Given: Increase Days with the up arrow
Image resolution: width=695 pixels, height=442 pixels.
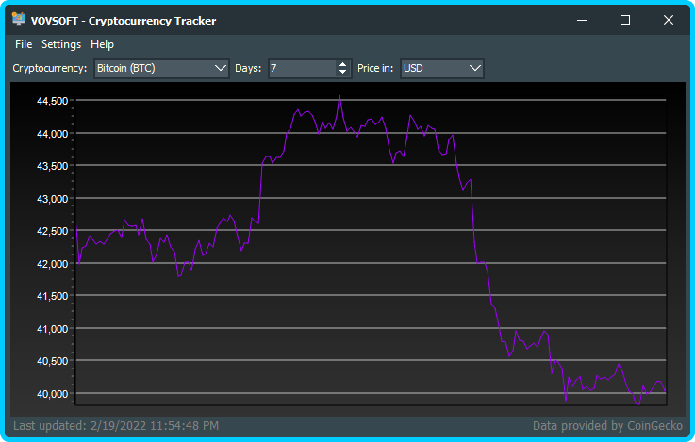Looking at the screenshot, I should coord(342,64).
